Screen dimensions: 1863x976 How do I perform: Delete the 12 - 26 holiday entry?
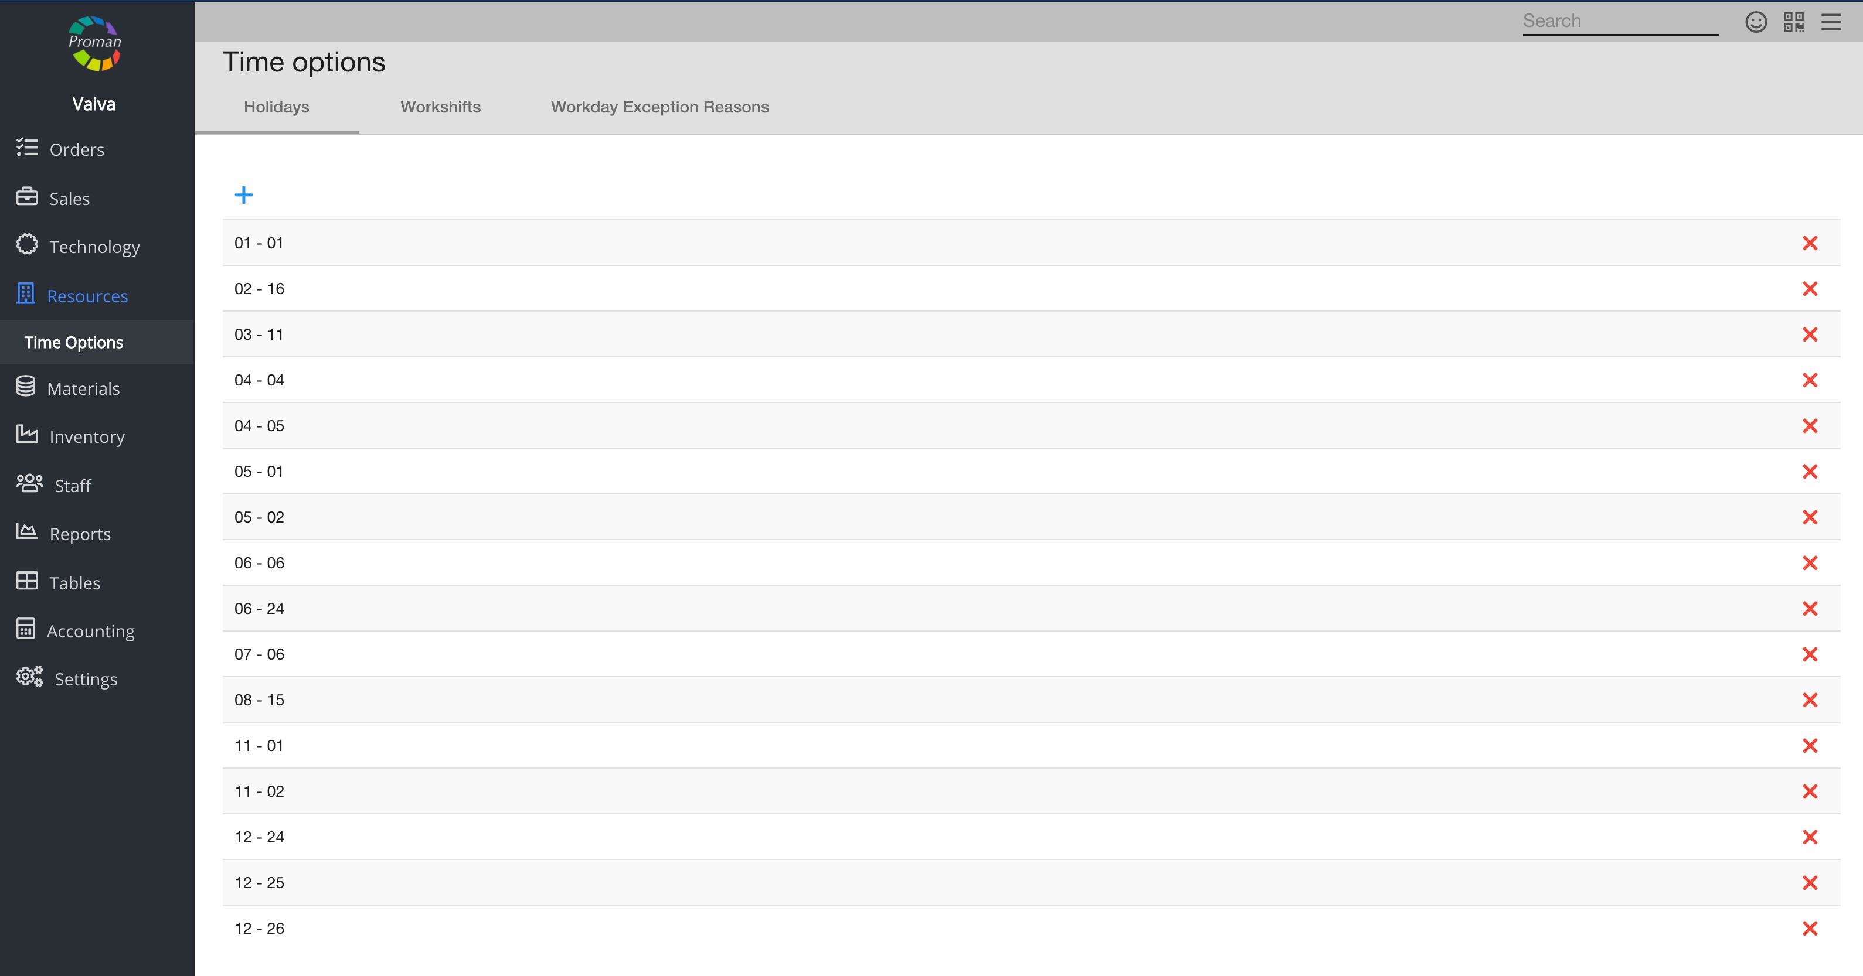pos(1810,929)
